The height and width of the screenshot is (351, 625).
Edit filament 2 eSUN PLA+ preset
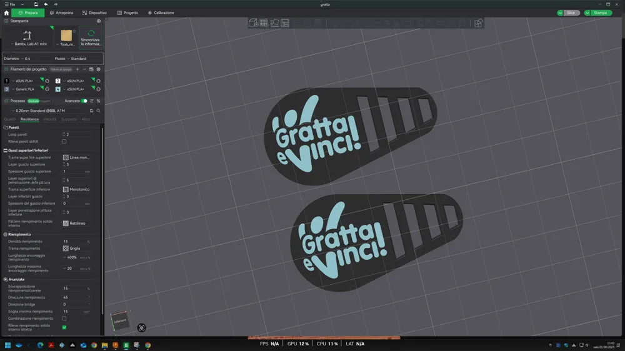[x=99, y=81]
